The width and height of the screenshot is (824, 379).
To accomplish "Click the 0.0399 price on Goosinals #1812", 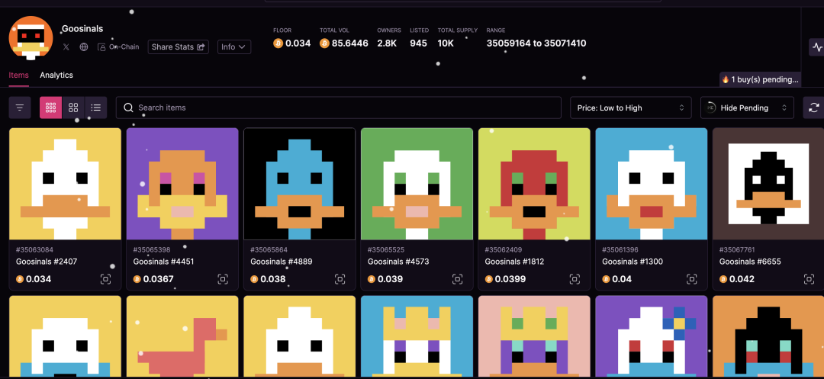I will 510,279.
